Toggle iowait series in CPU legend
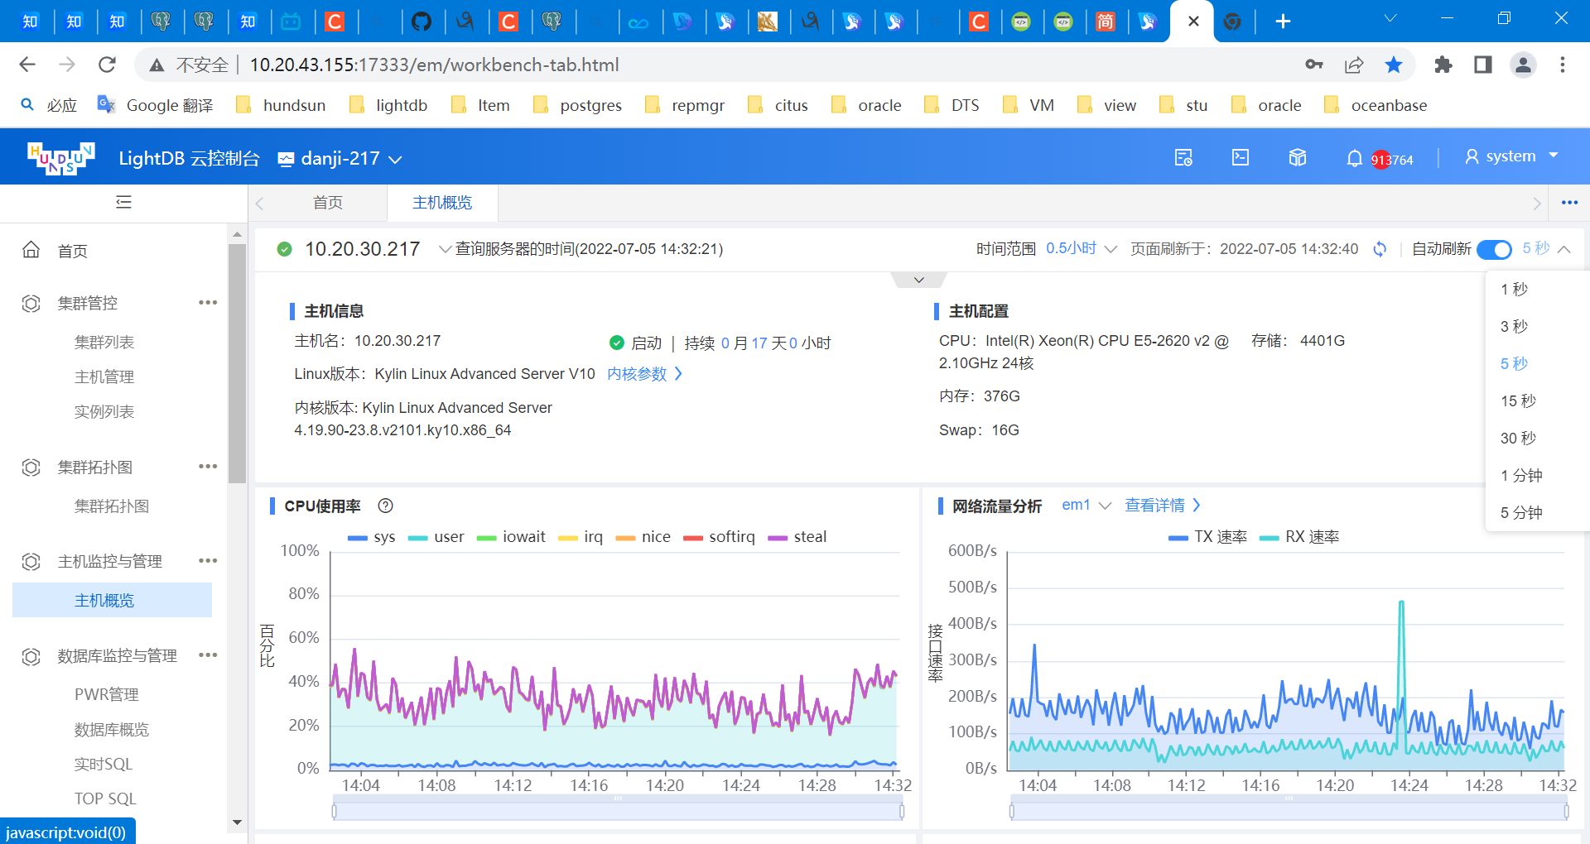 click(512, 537)
